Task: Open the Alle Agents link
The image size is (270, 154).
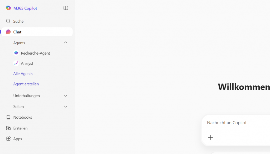Action: tap(23, 74)
